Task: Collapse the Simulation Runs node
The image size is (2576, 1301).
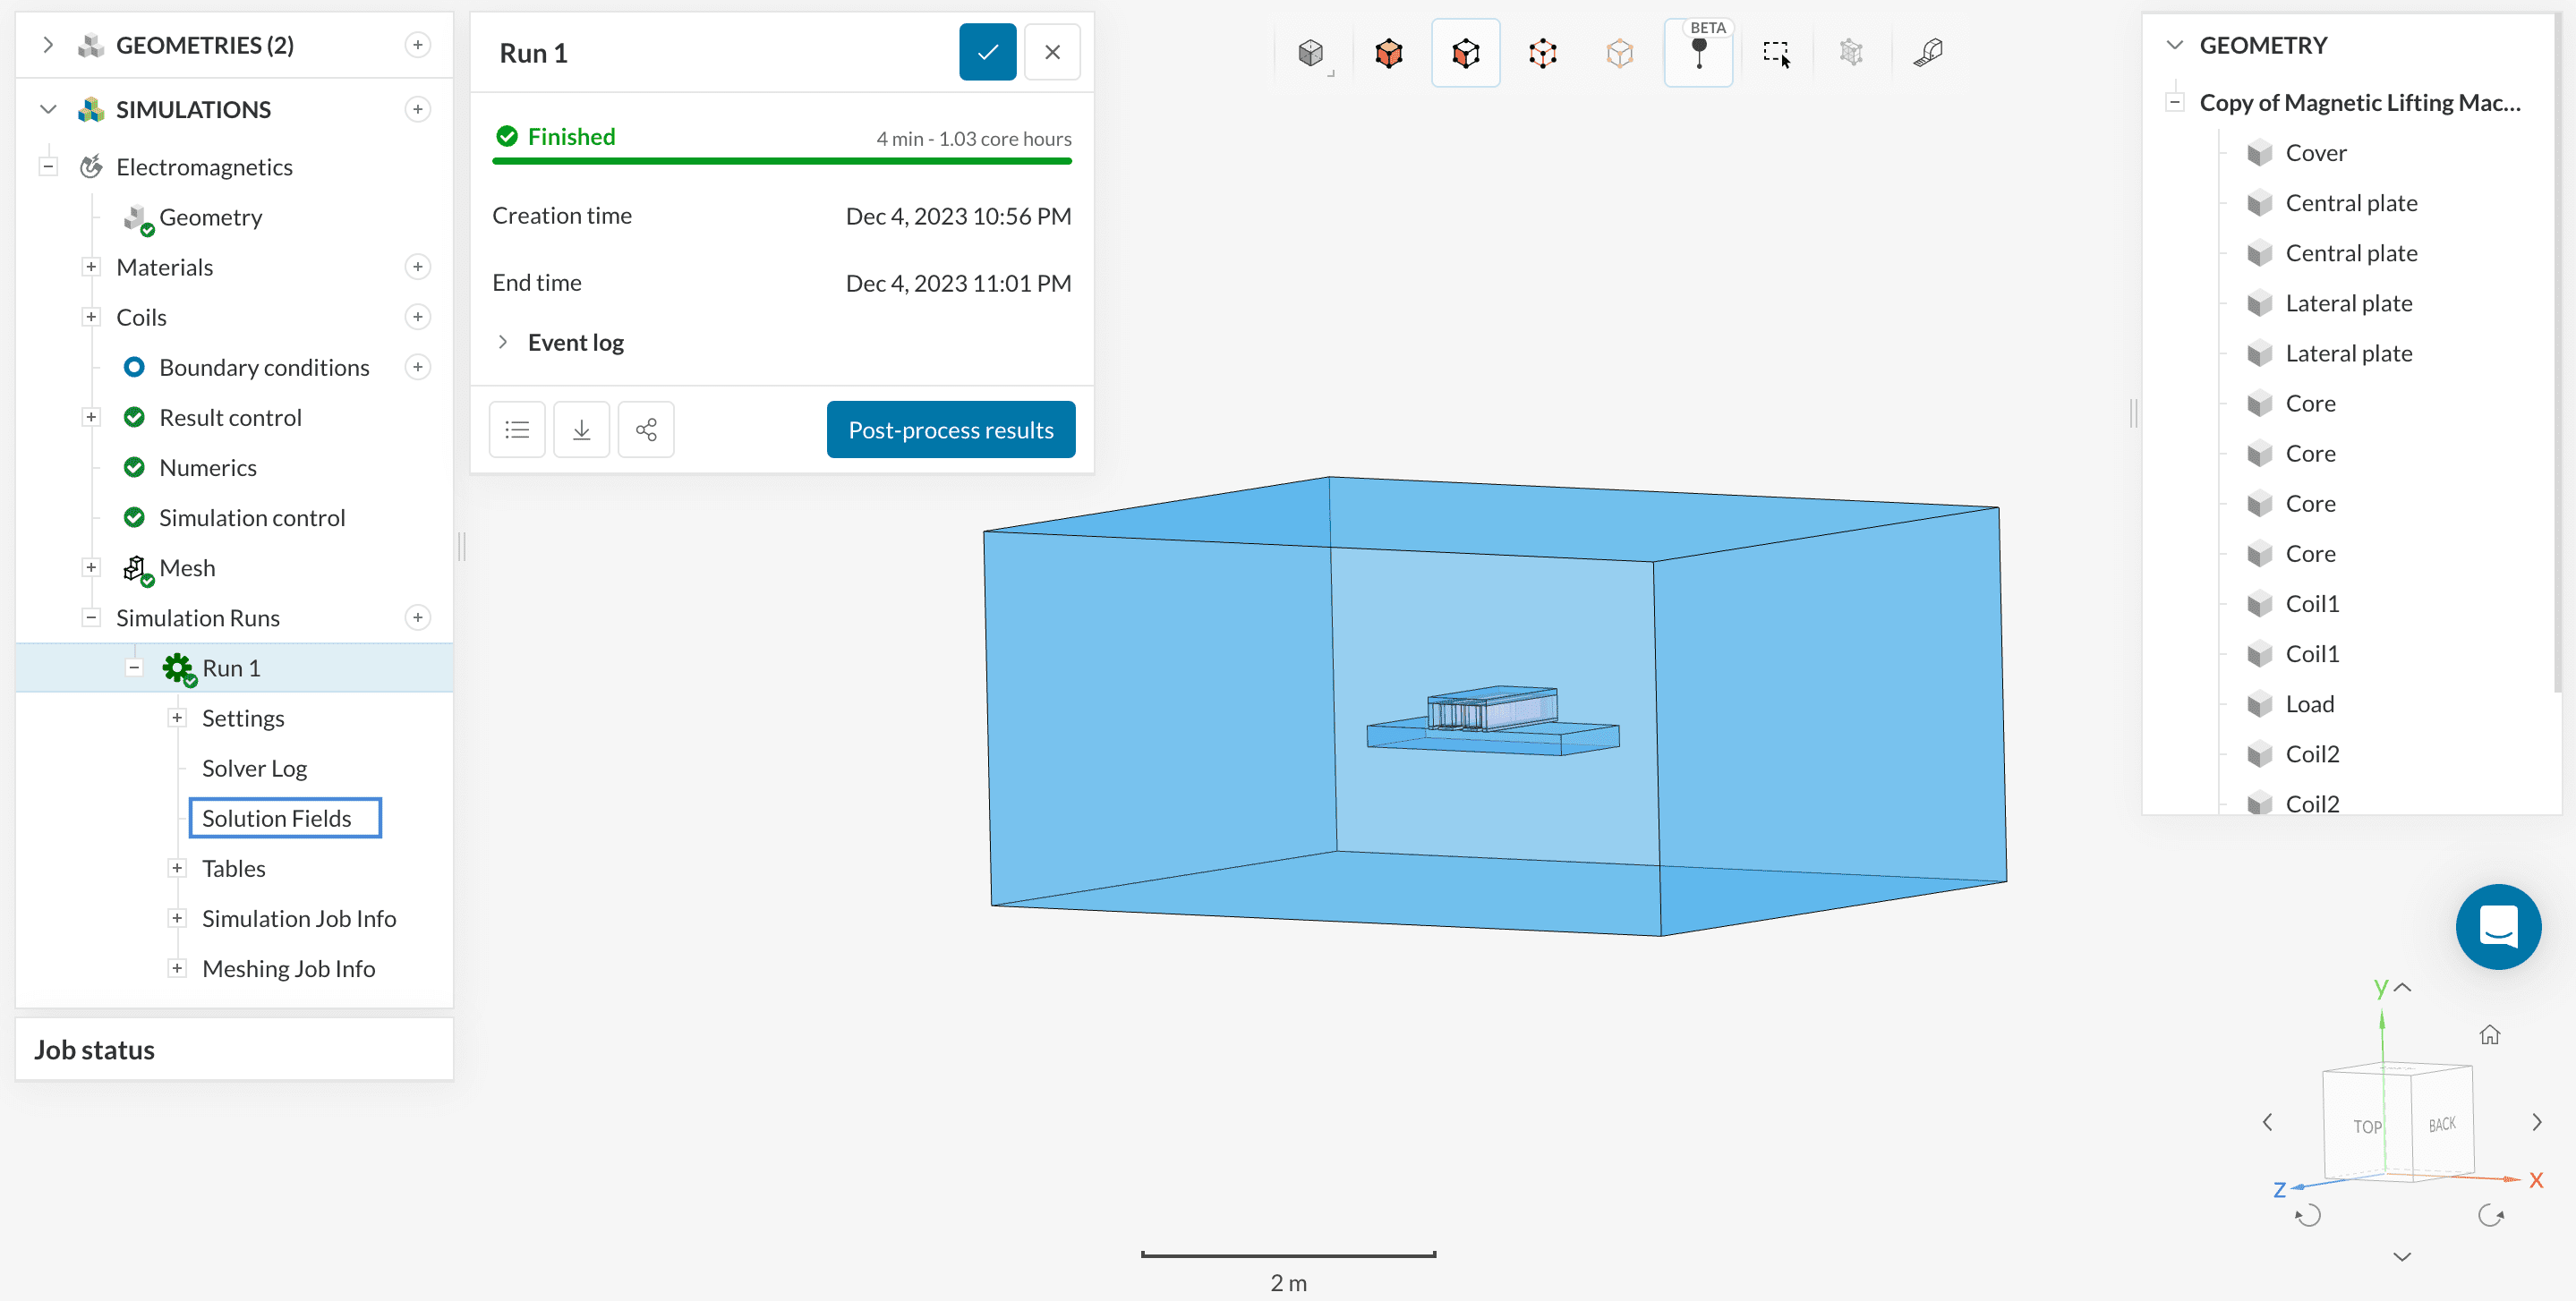Action: [x=91, y=618]
